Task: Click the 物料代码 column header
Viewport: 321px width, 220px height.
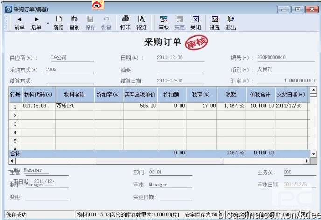Action: 38,94
